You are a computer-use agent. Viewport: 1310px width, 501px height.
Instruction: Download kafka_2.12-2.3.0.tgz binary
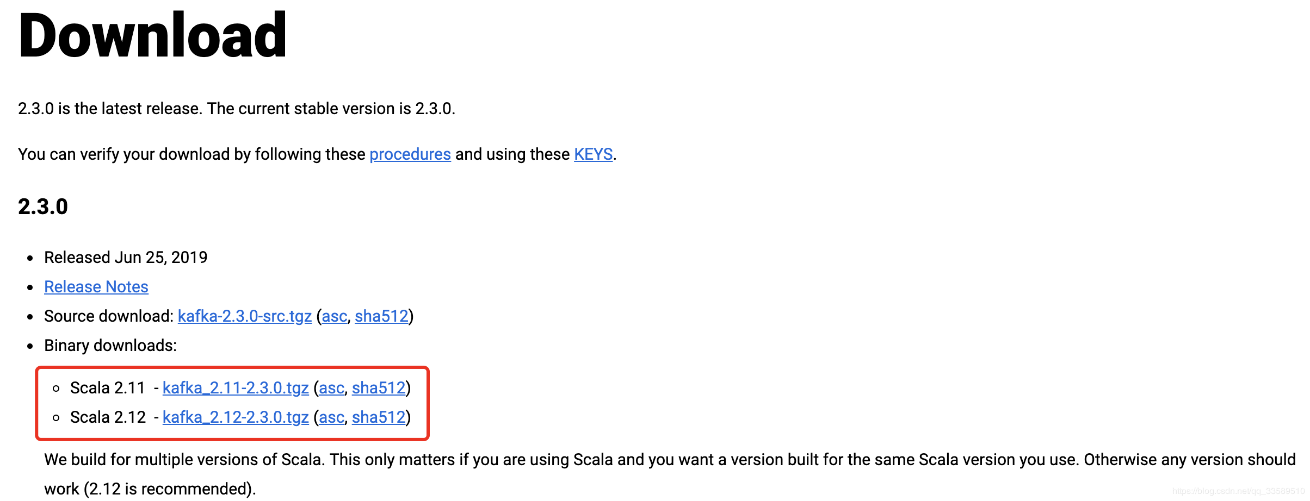pos(236,417)
